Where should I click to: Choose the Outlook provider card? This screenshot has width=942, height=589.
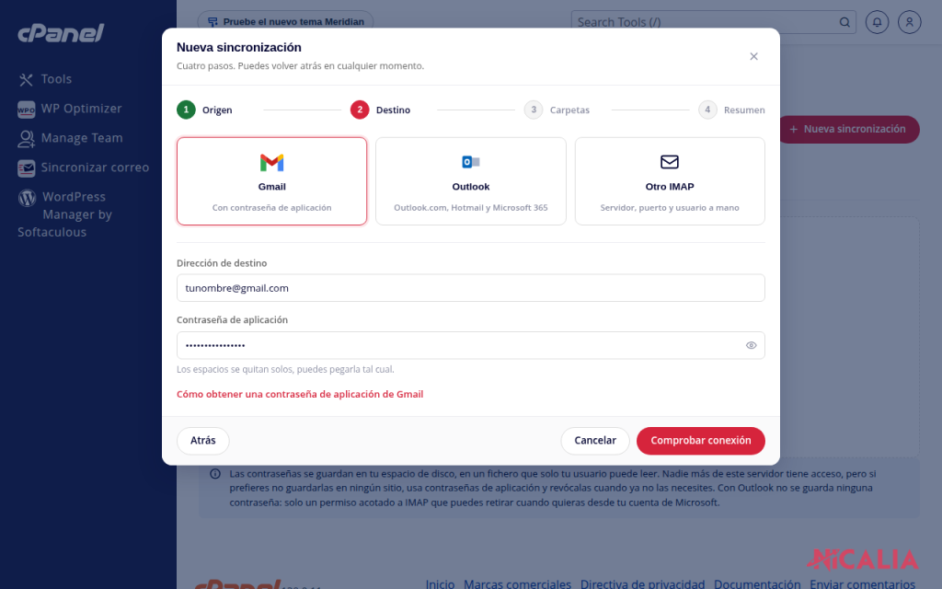click(x=471, y=181)
